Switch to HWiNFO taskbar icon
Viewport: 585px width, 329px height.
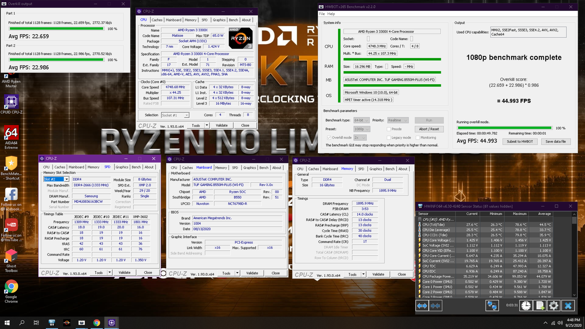click(x=52, y=323)
